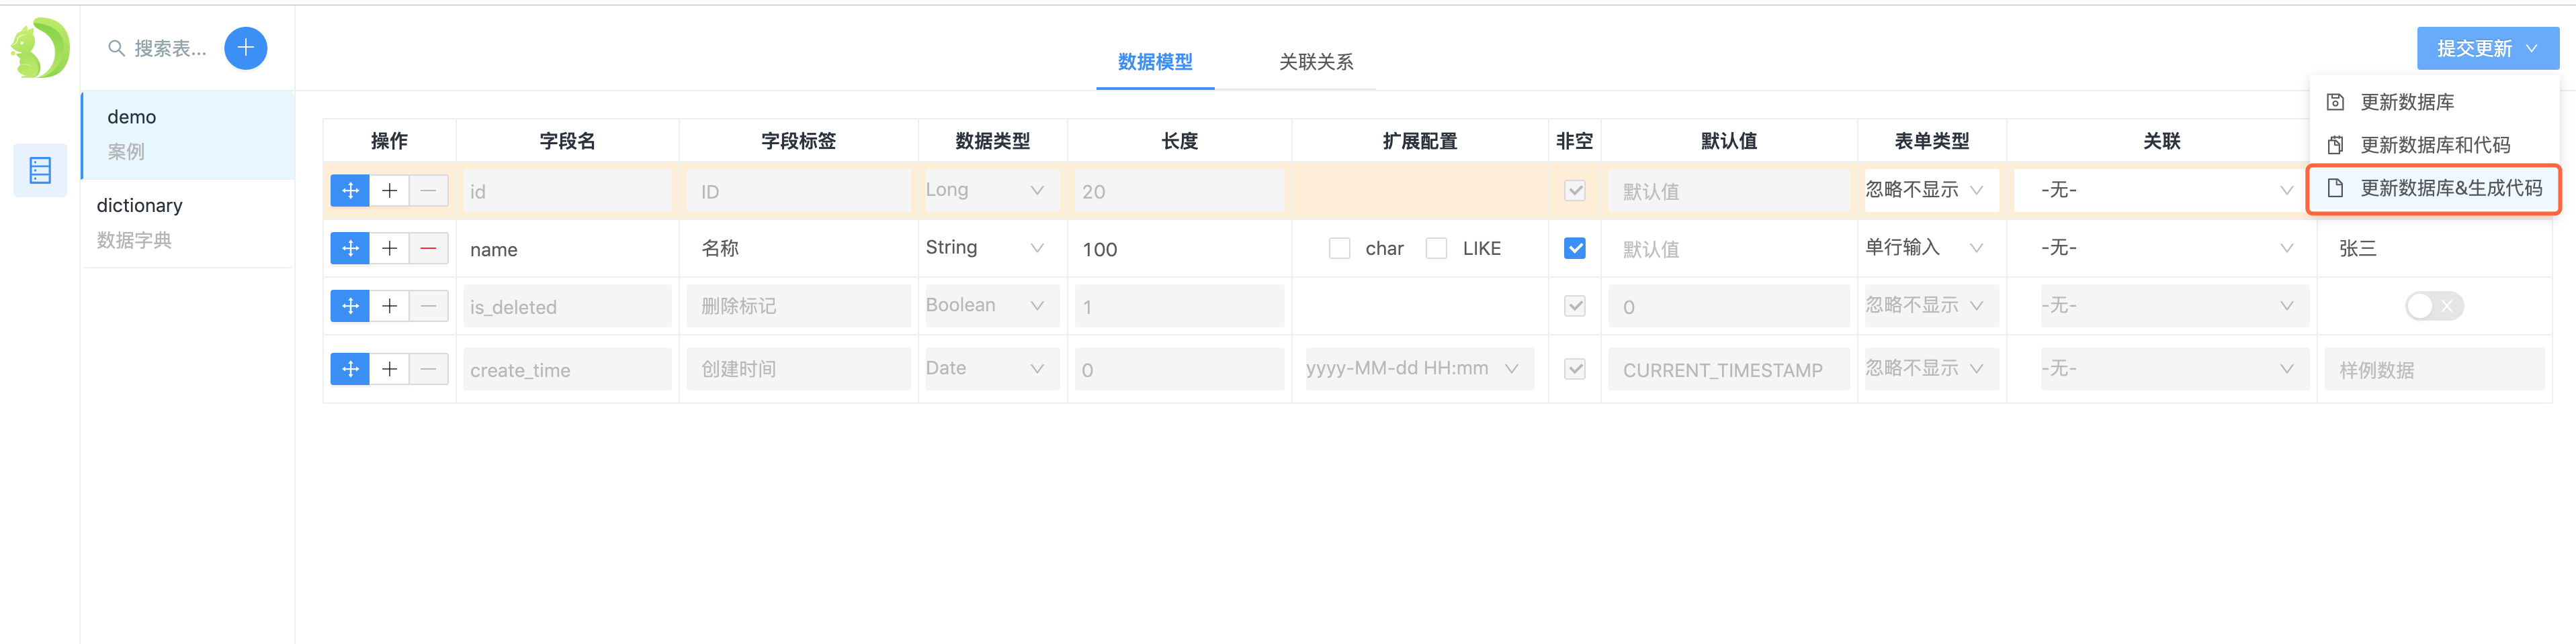
Task: Click the 非空 checkbox for the id row
Action: tap(1575, 191)
